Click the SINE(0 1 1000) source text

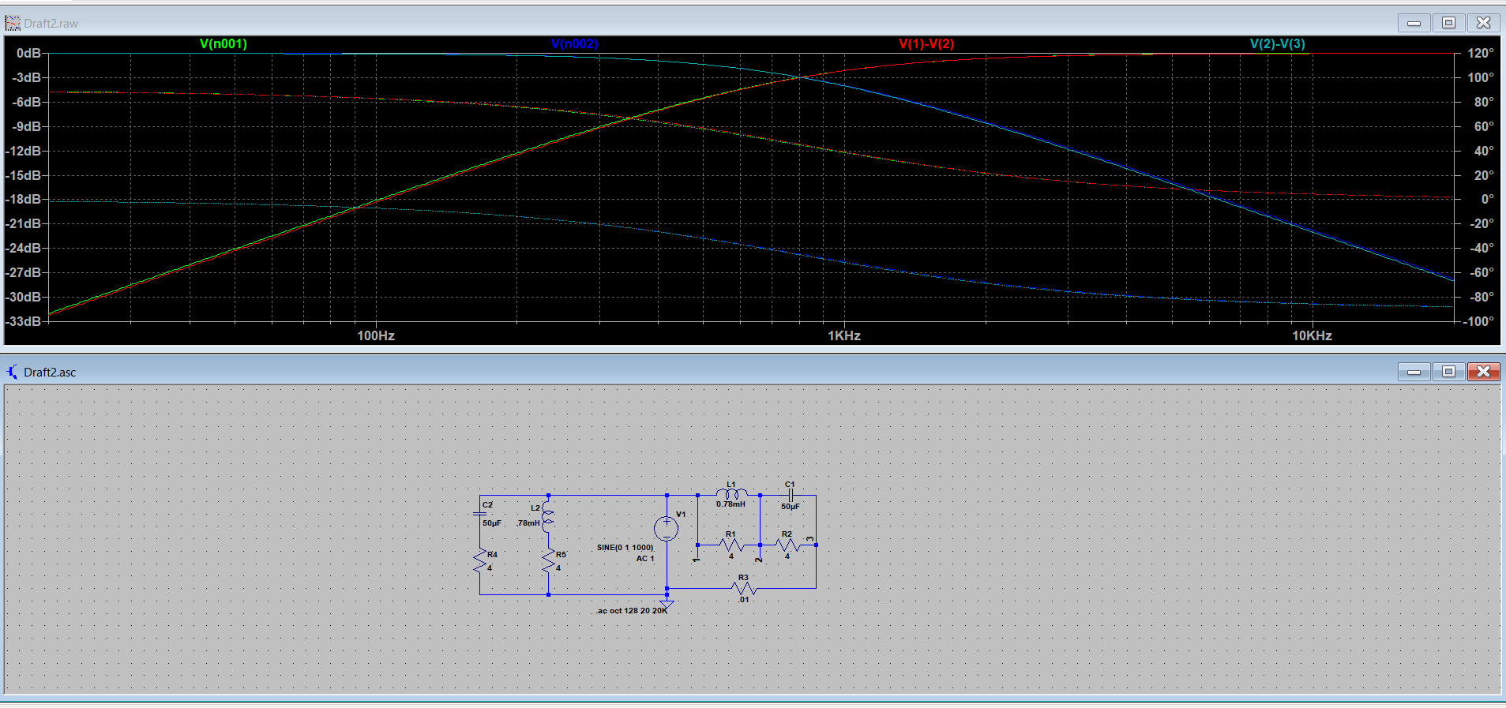[625, 548]
